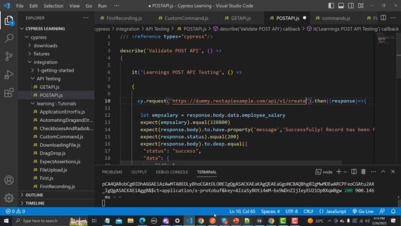Screen dimensions: 401x226
Task: Click Ln 10, Col 65 in status bar
Action: pyautogui.click(x=242, y=212)
